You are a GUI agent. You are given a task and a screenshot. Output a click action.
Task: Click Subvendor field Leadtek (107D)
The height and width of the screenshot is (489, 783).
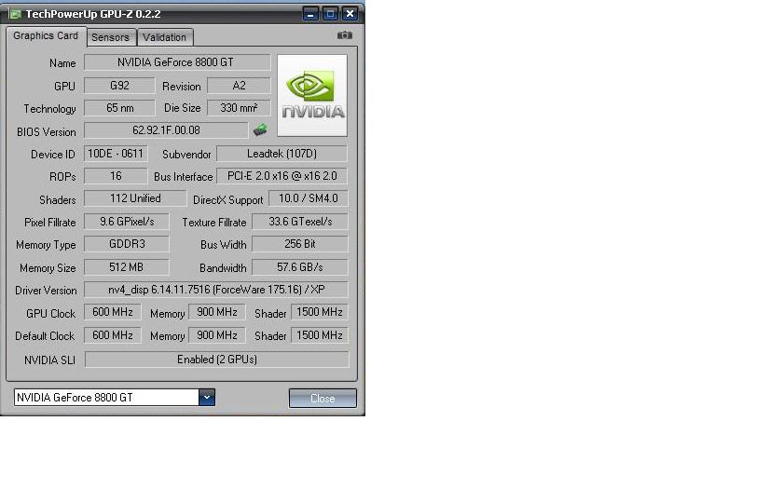click(x=282, y=154)
